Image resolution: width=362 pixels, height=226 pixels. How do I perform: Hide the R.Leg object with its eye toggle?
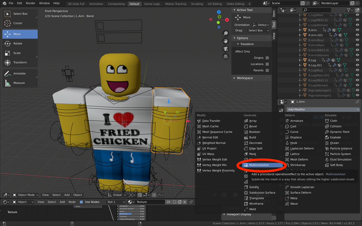coord(357,60)
